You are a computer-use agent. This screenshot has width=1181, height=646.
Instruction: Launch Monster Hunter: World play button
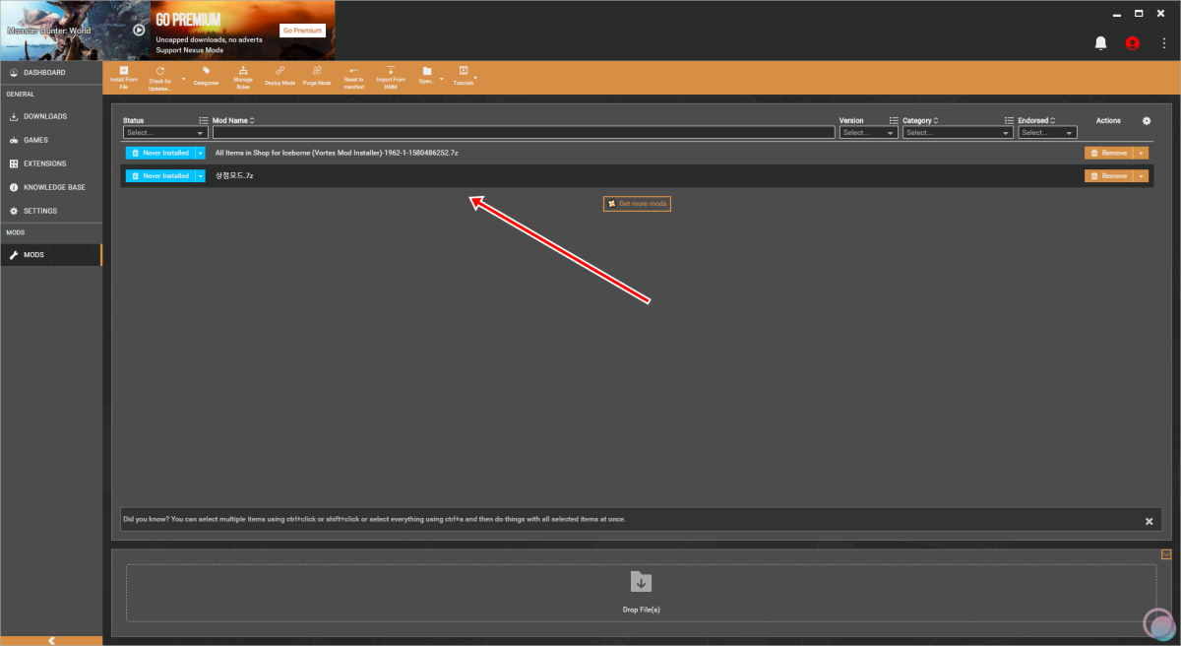click(139, 30)
